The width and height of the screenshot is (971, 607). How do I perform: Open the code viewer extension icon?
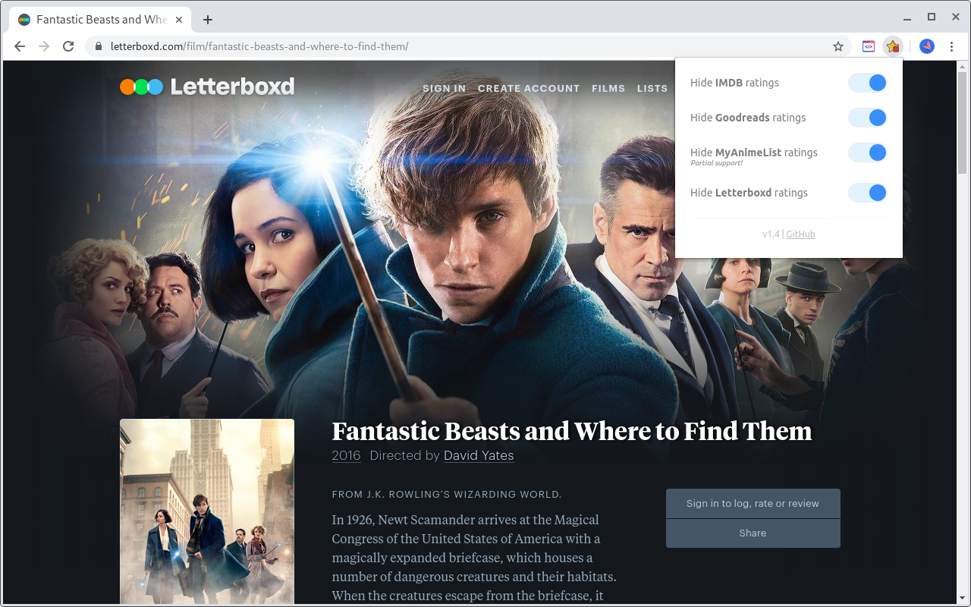point(869,46)
